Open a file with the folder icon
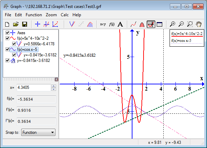 click(16, 24)
